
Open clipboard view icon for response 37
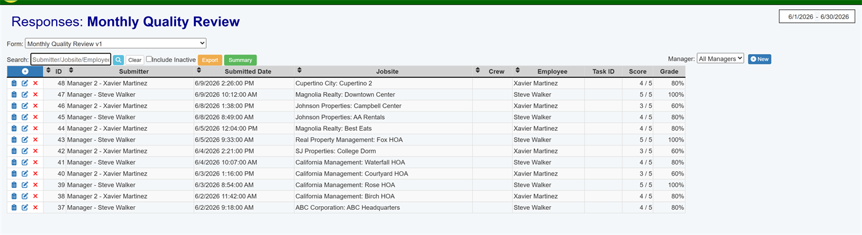[14, 207]
